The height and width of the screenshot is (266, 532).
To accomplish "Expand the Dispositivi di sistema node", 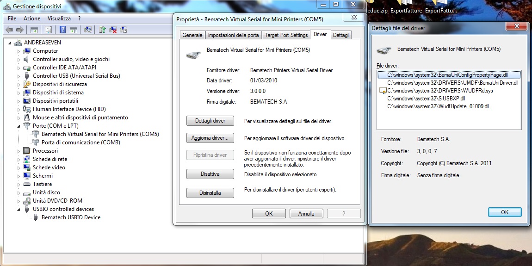I will click(x=19, y=93).
